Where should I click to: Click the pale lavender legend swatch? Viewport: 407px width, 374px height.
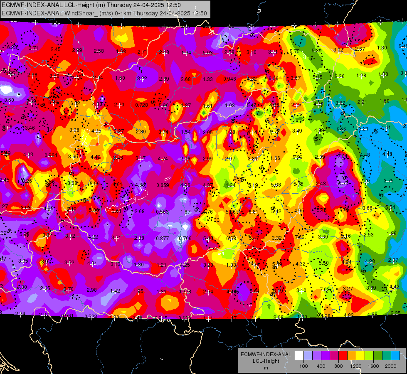[308, 356]
